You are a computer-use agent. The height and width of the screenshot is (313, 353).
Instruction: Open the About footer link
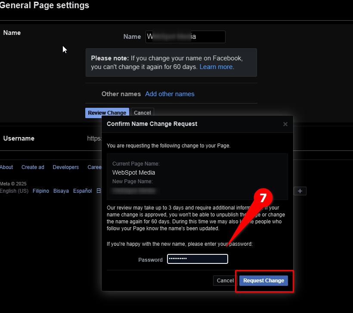coord(6,167)
